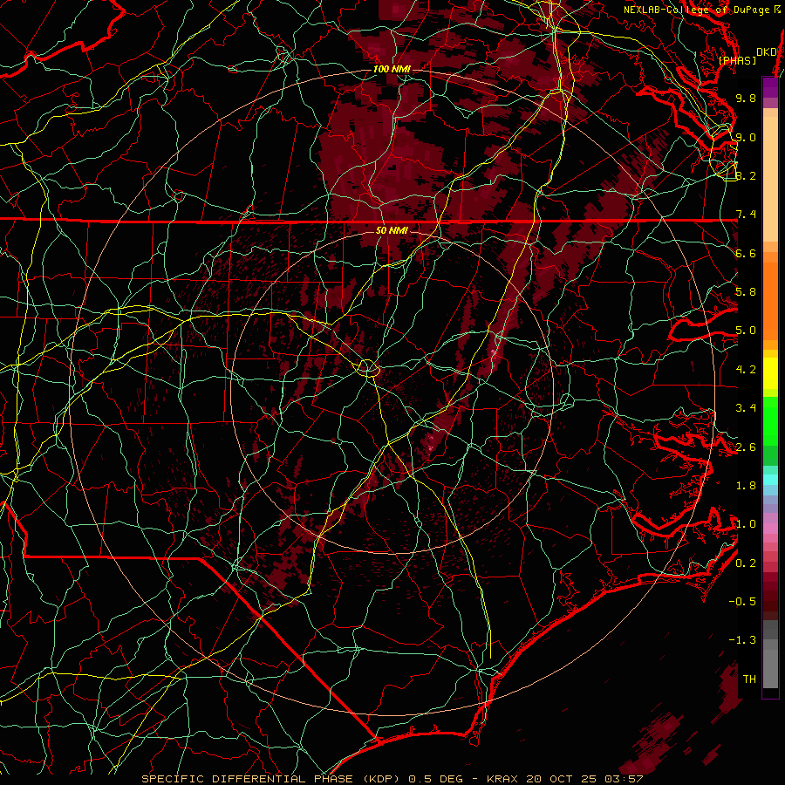
Task: Click the DKD product code label
Action: click(x=767, y=52)
